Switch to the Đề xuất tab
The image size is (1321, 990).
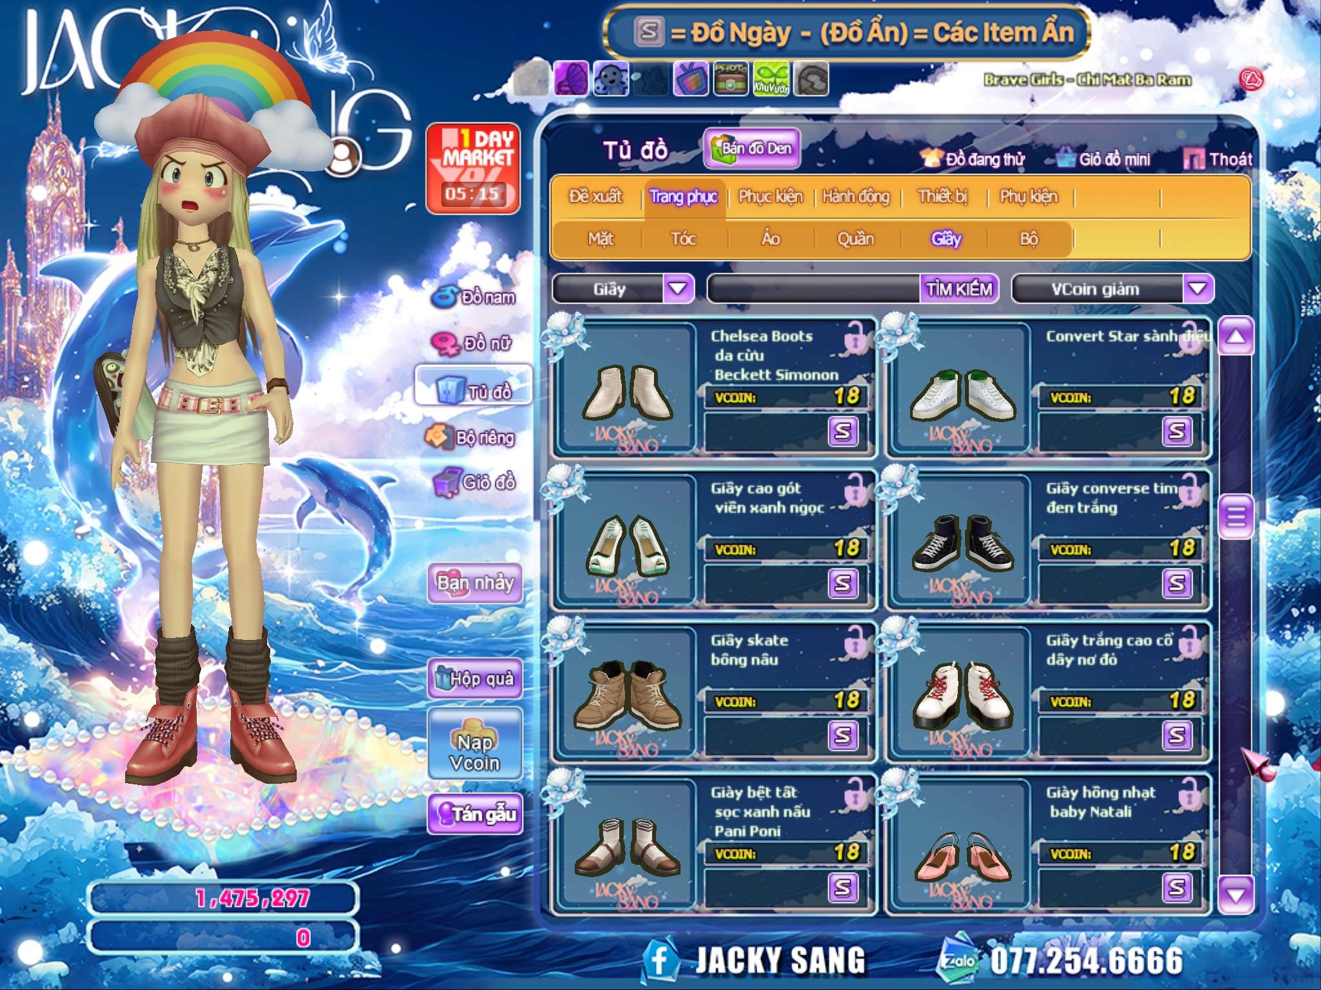click(595, 197)
